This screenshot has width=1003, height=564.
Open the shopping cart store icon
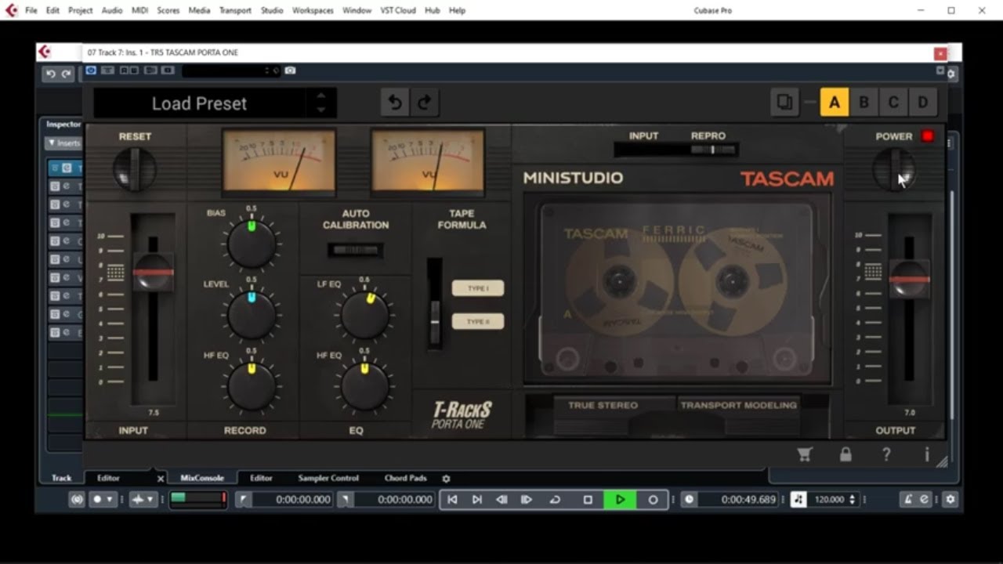tap(805, 454)
